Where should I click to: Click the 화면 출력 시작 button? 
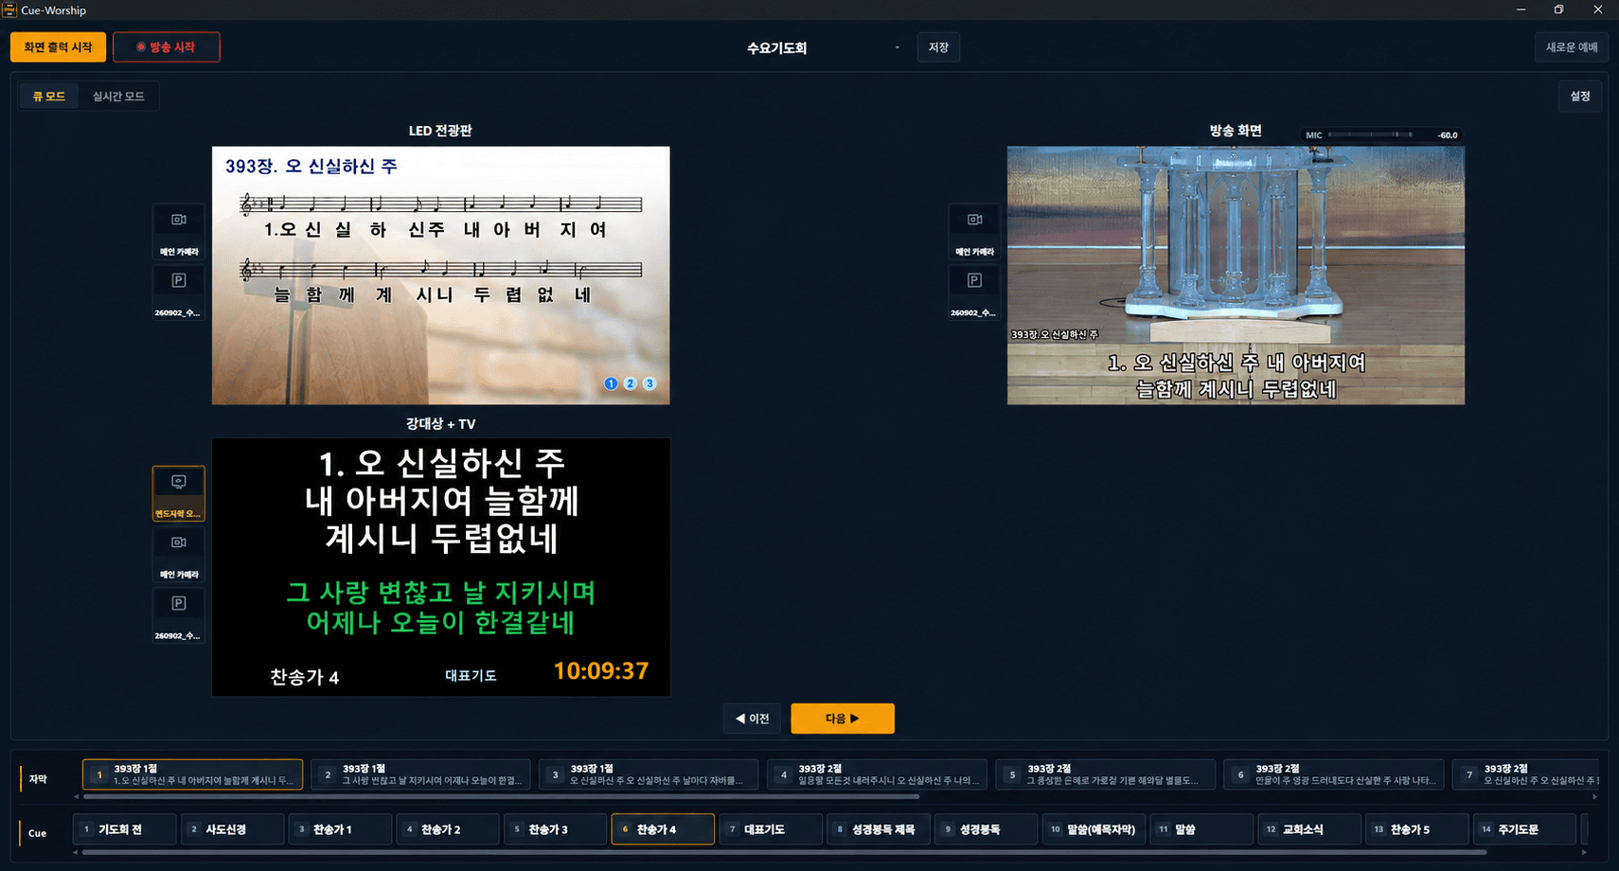58,47
